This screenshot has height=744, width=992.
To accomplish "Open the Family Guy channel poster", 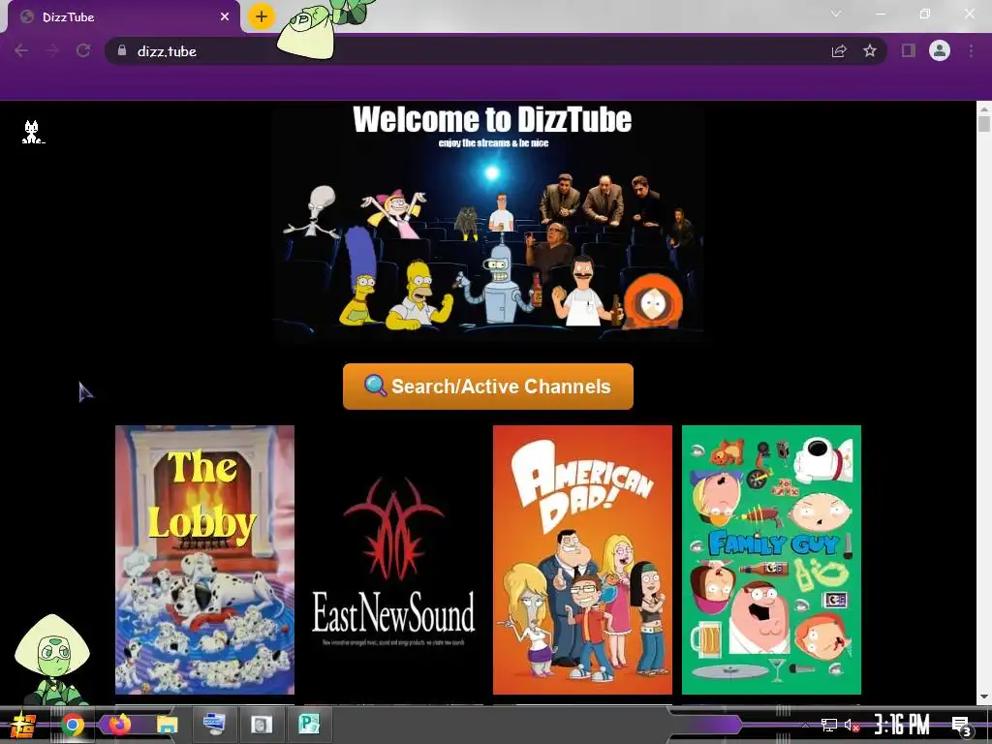I will (771, 560).
